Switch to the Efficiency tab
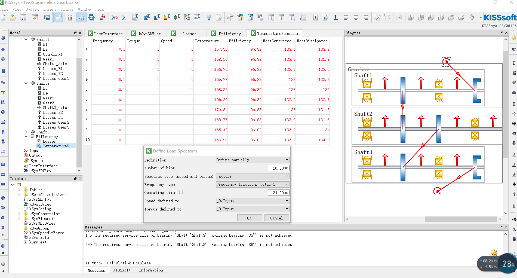The height and width of the screenshot is (278, 517). click(x=227, y=33)
